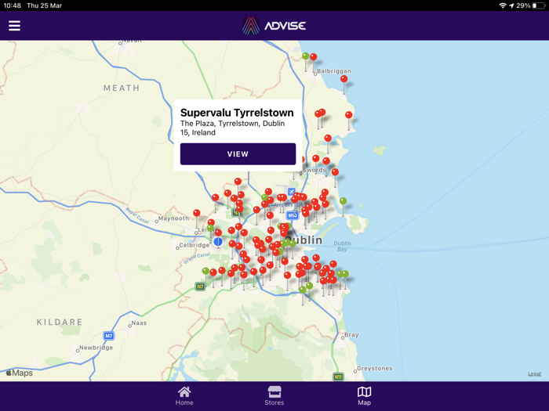
Task: Tap the airport icon on the map
Action: [x=291, y=192]
